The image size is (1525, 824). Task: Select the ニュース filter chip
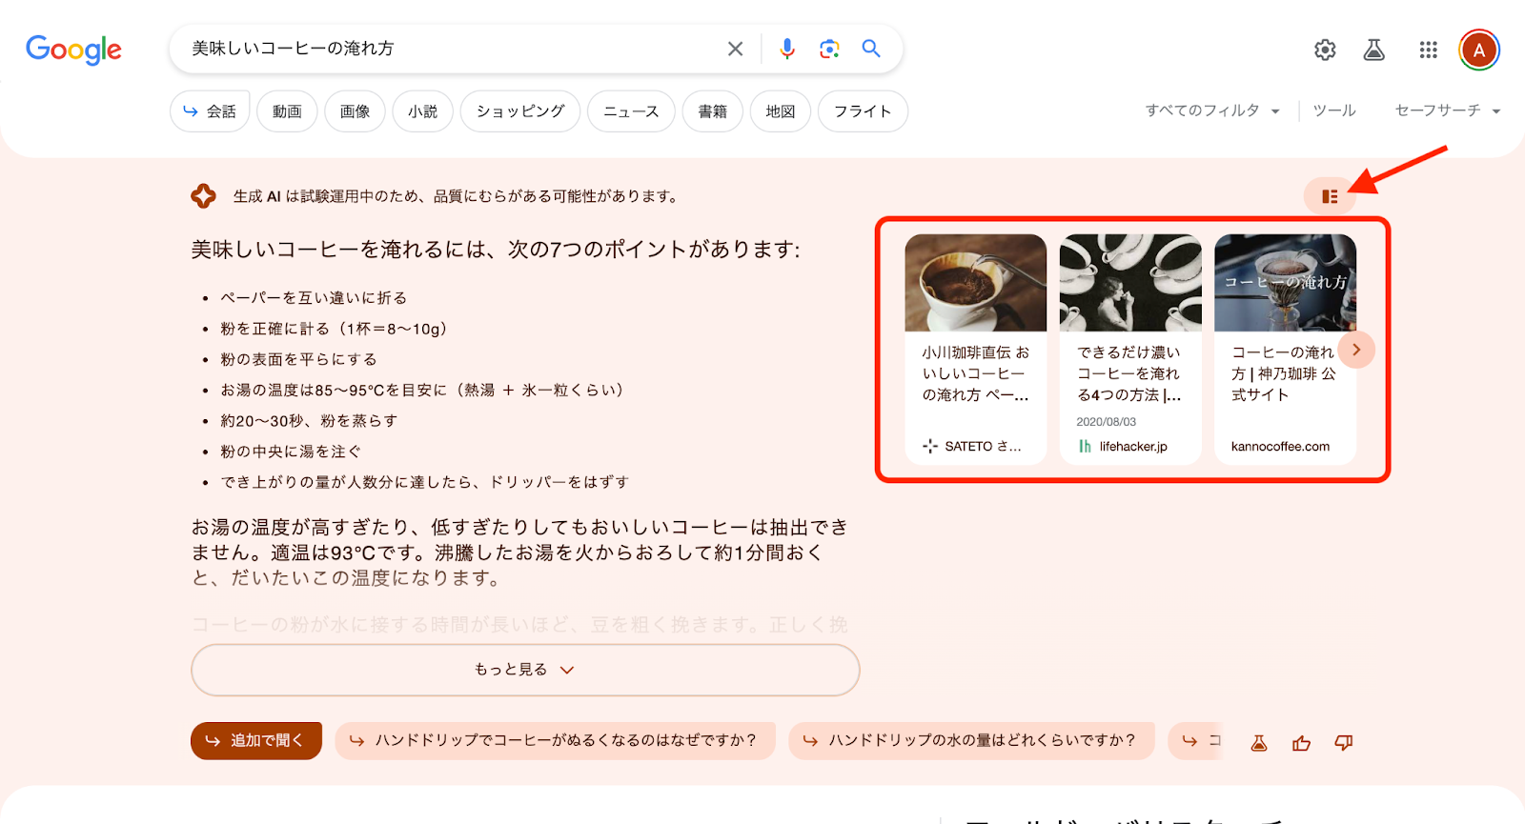point(631,111)
